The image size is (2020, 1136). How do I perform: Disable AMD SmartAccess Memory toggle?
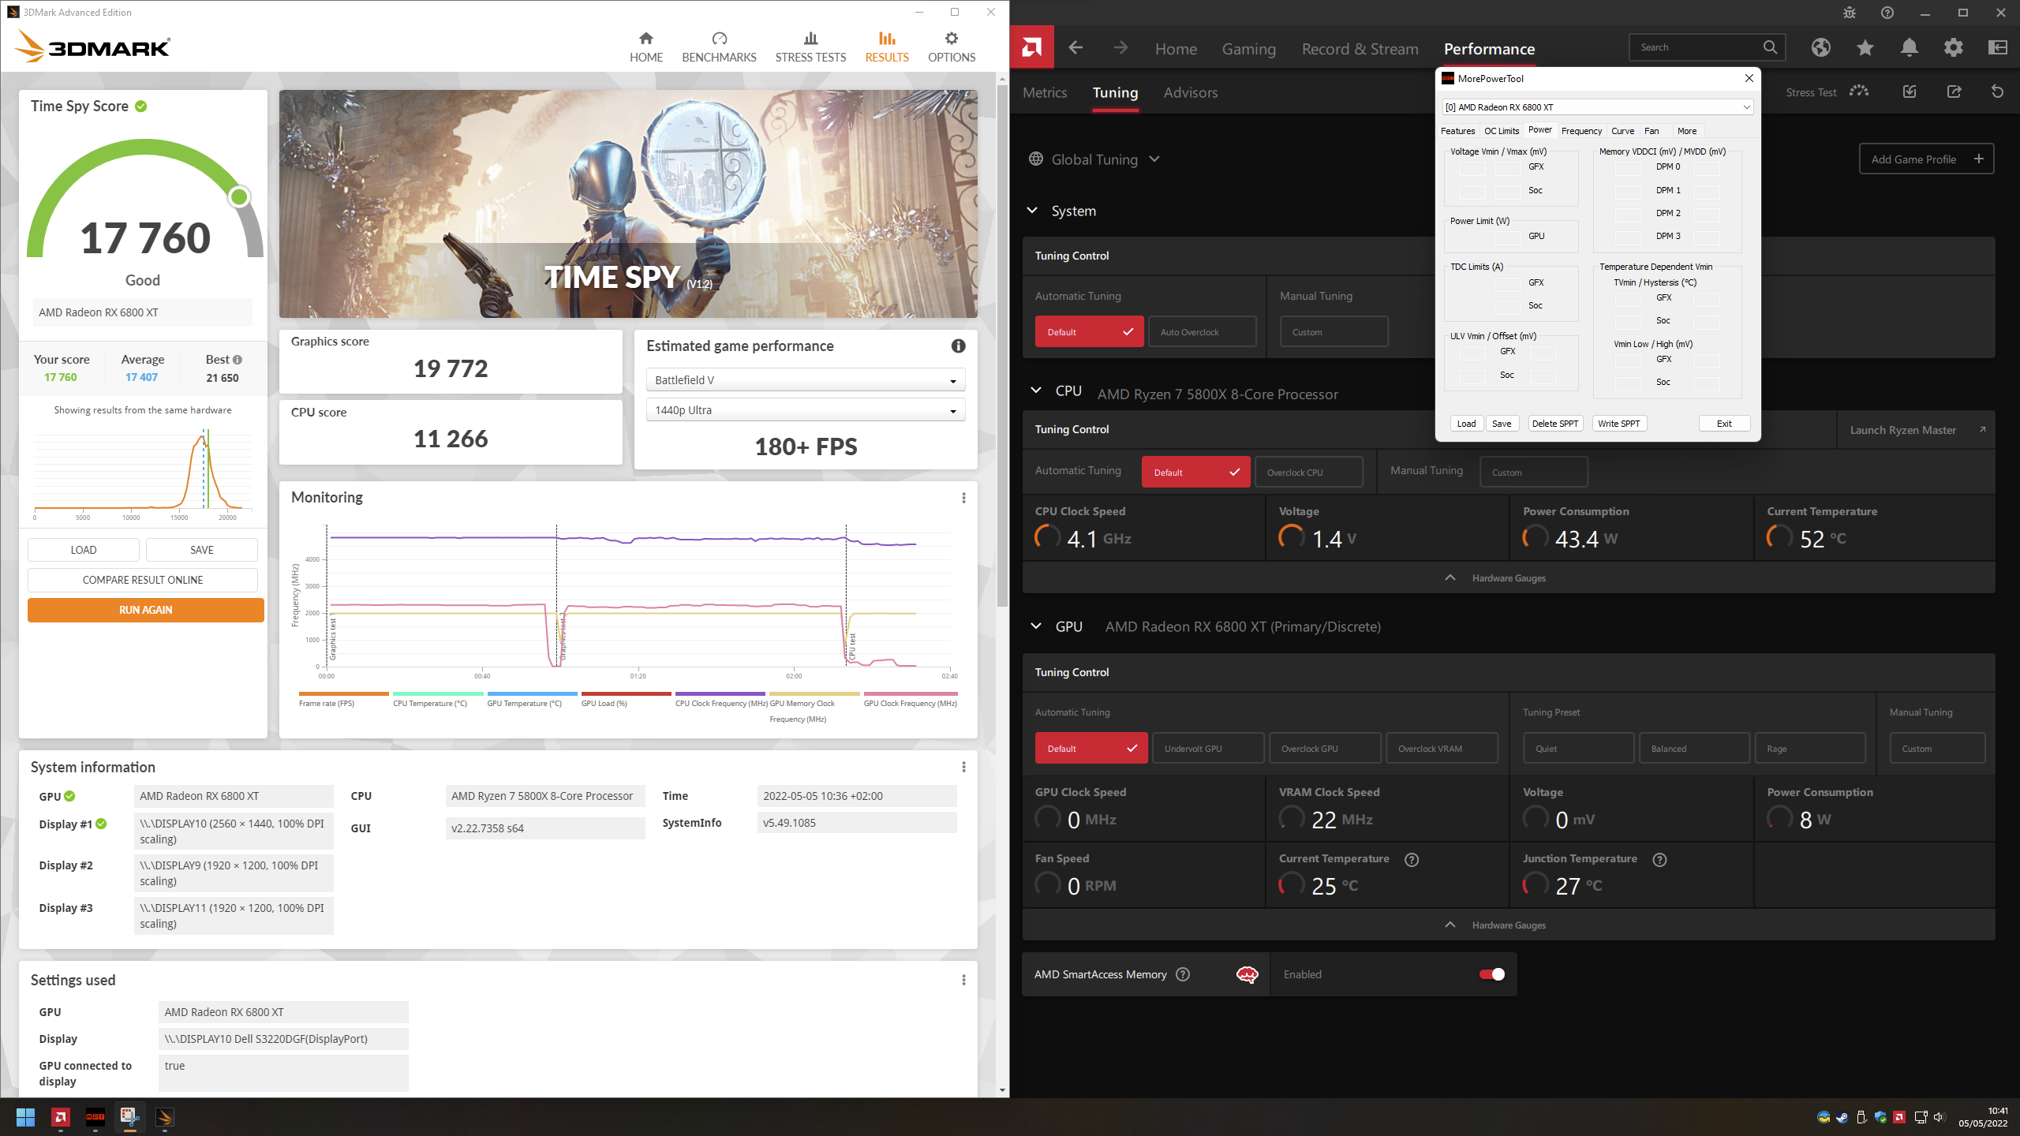pyautogui.click(x=1491, y=974)
